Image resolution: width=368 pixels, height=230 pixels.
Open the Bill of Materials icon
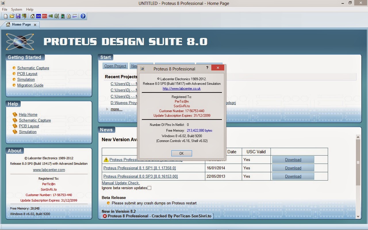pos(68,16)
